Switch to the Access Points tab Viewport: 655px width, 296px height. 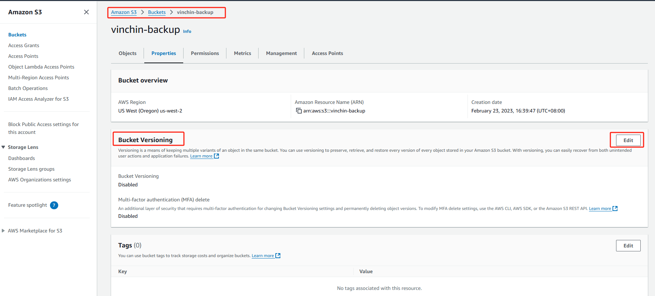click(x=327, y=53)
